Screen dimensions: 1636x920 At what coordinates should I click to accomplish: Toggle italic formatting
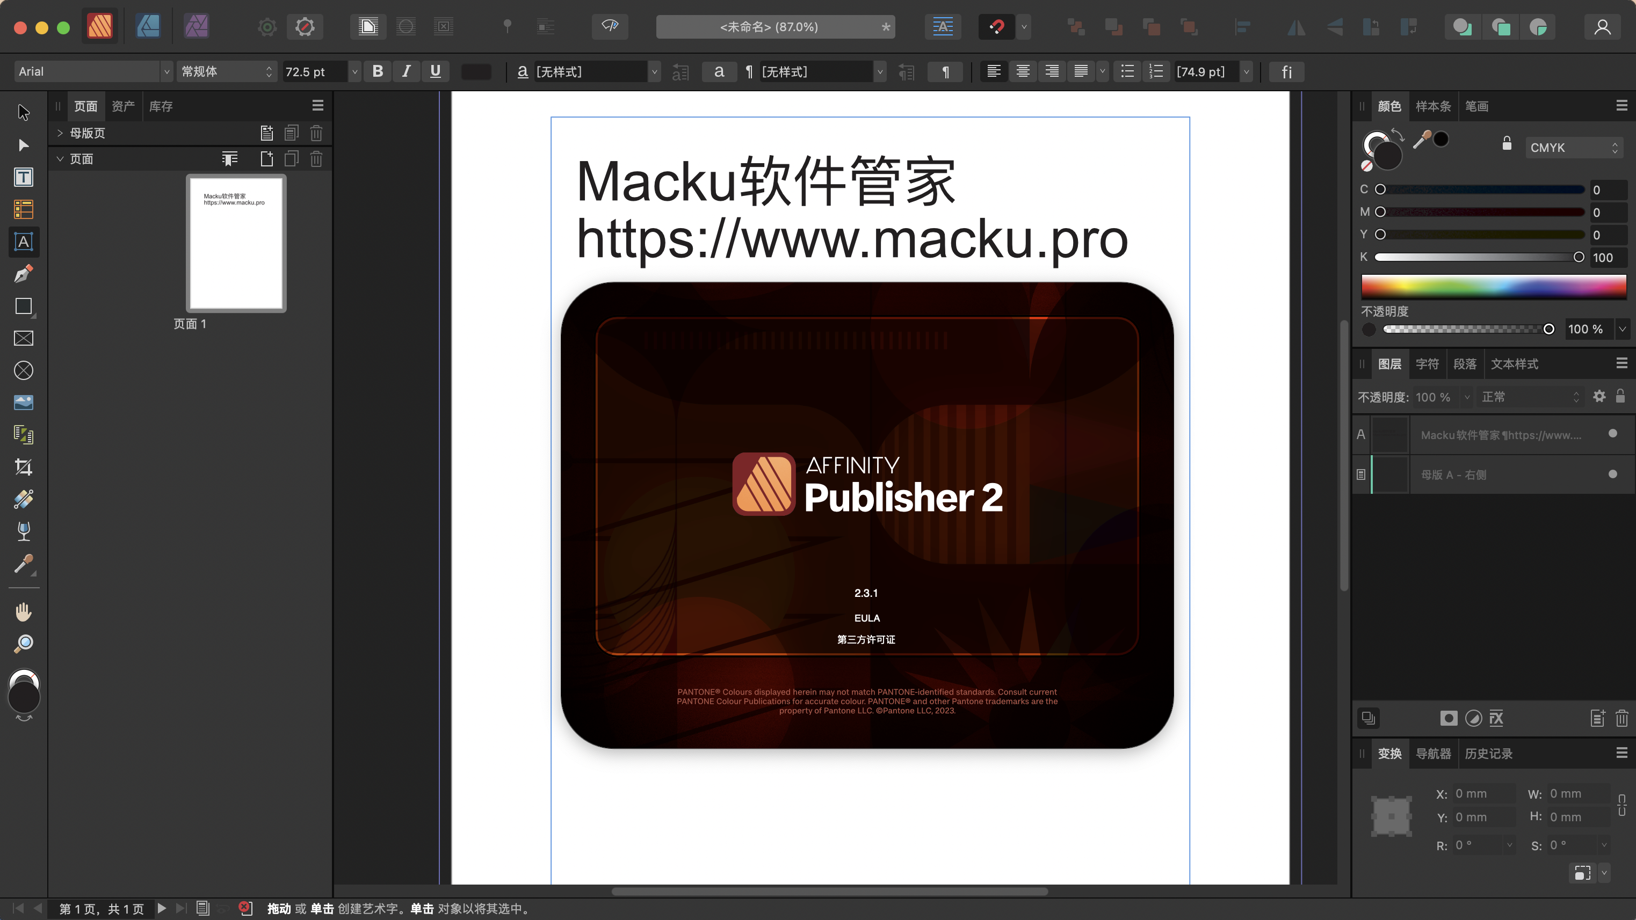pos(407,72)
